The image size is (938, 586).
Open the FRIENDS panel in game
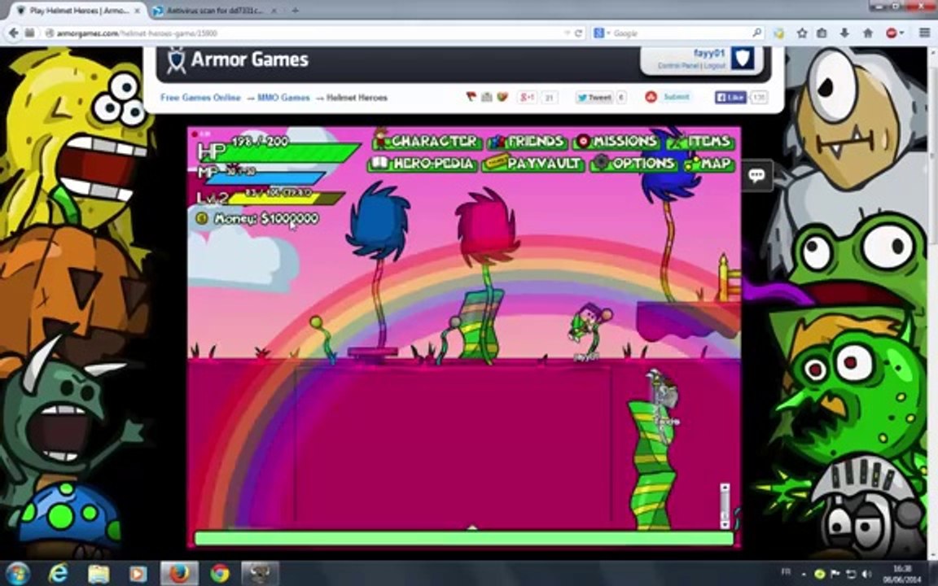tap(527, 142)
